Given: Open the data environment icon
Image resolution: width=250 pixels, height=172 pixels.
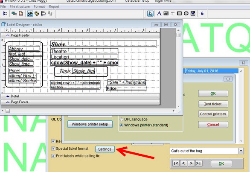Looking at the screenshot, I should (14, 14).
